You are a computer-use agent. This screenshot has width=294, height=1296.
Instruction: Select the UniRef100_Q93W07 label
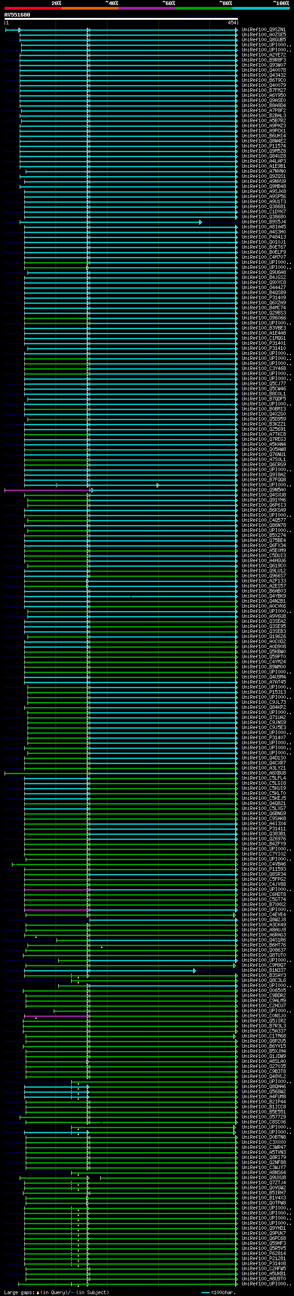[263, 65]
